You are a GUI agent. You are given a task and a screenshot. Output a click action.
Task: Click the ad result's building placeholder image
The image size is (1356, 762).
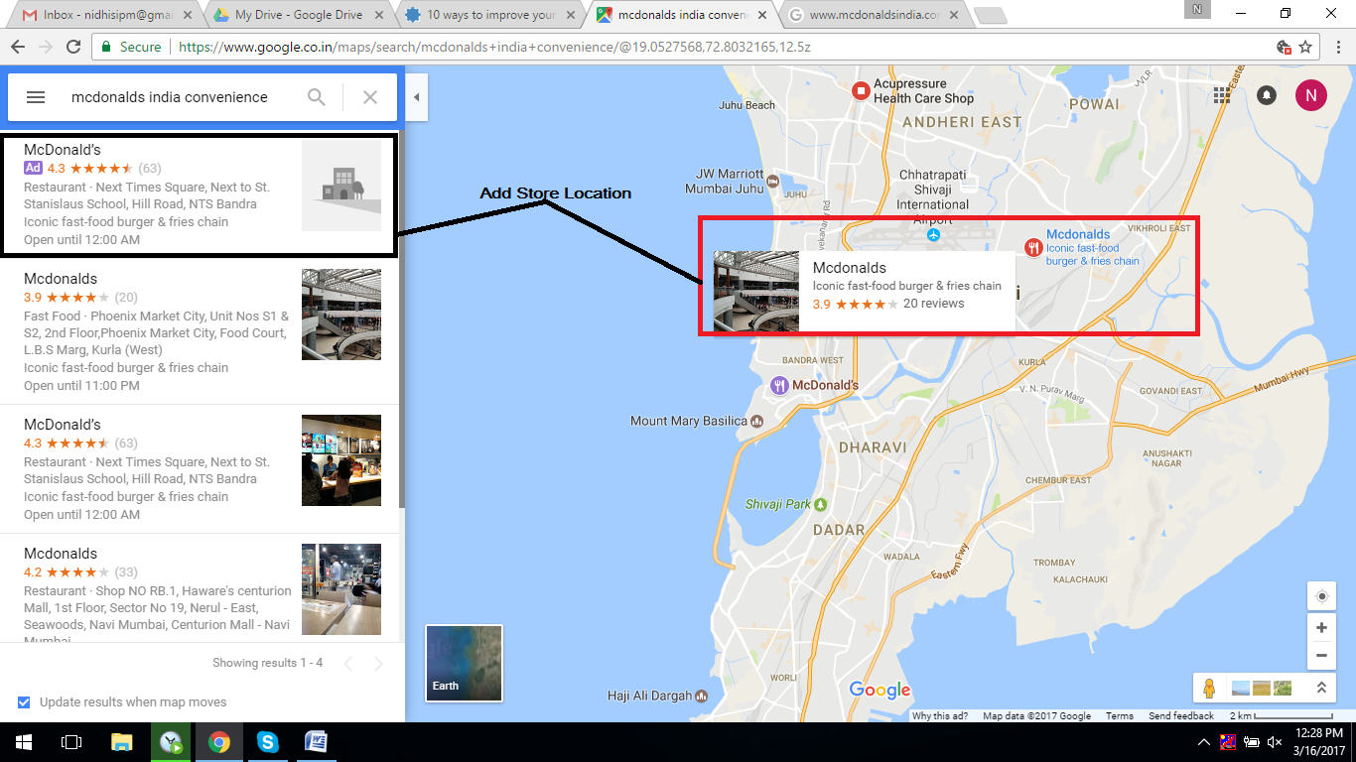341,186
